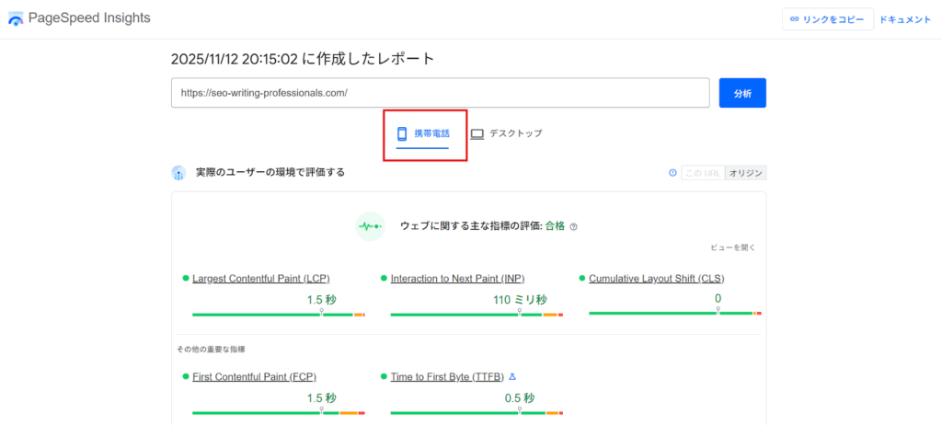The height and width of the screenshot is (425, 942).
Task: Switch to the 携帯電話 tab
Action: click(422, 134)
